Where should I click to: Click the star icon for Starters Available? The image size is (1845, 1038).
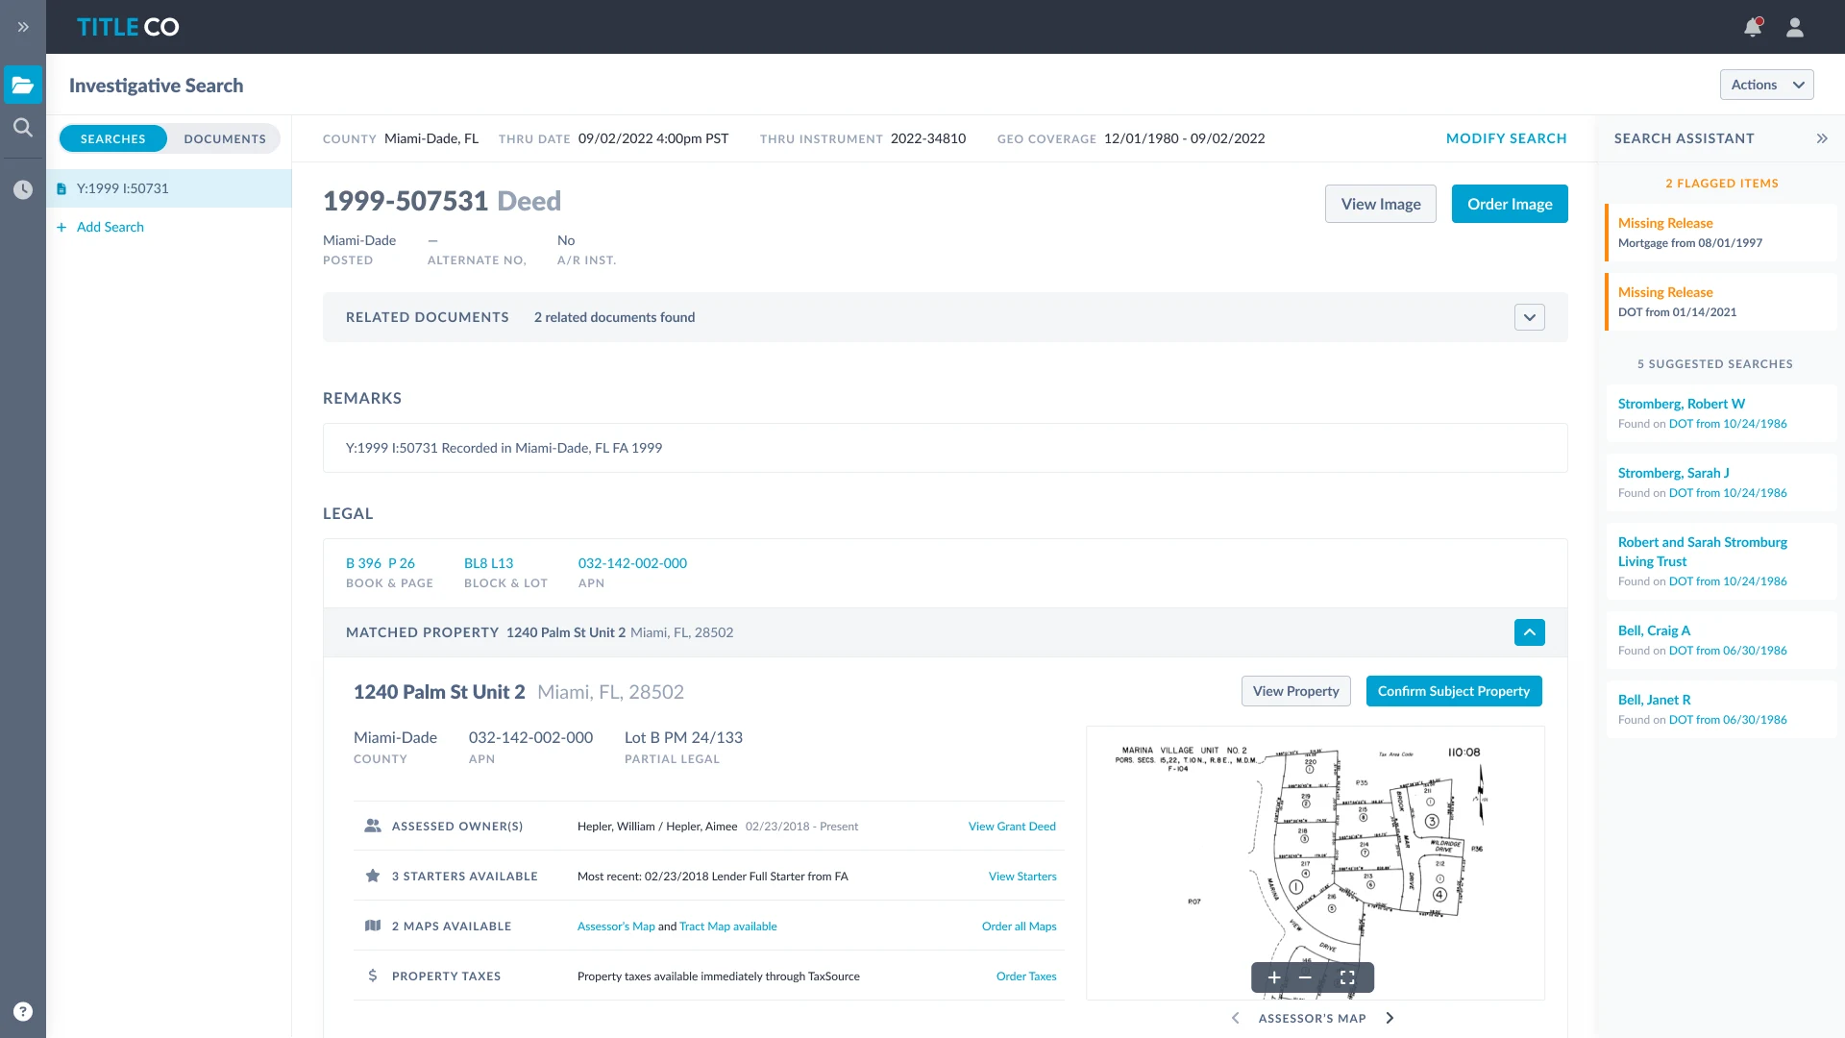point(373,876)
